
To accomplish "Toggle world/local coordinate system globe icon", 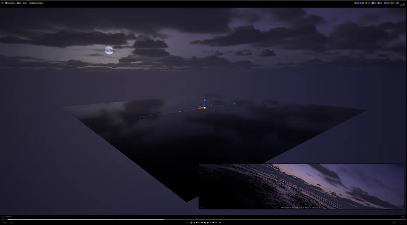I will [x=366, y=3].
